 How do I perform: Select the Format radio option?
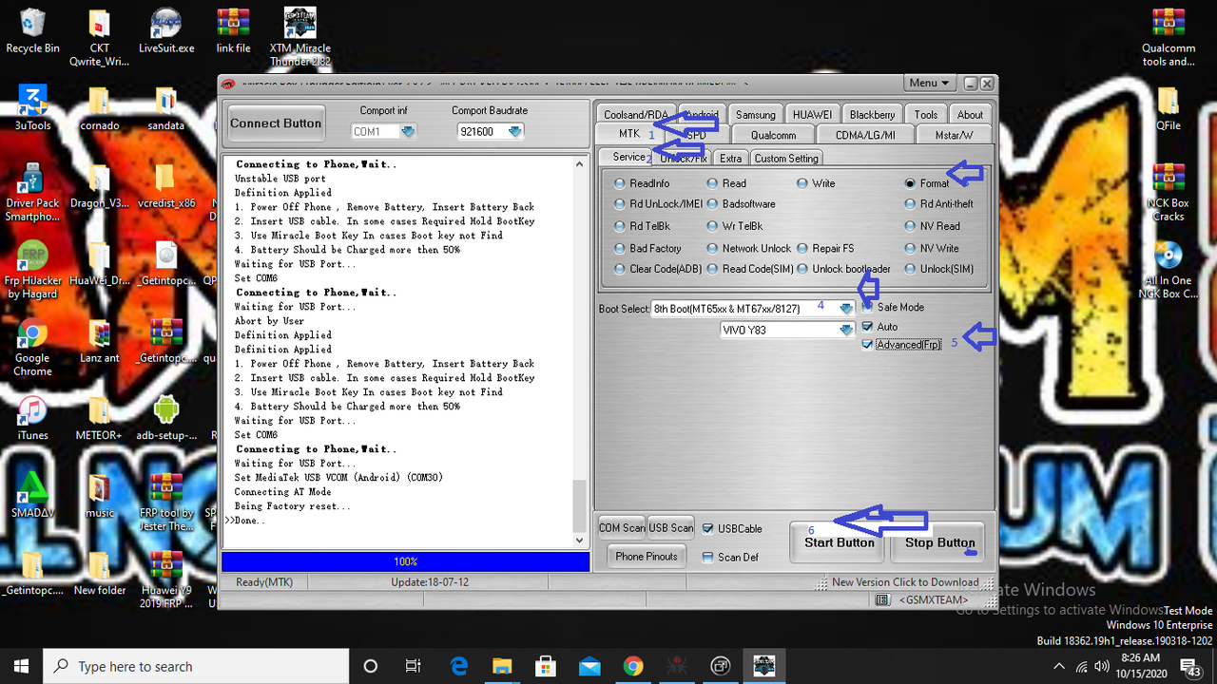pos(910,183)
